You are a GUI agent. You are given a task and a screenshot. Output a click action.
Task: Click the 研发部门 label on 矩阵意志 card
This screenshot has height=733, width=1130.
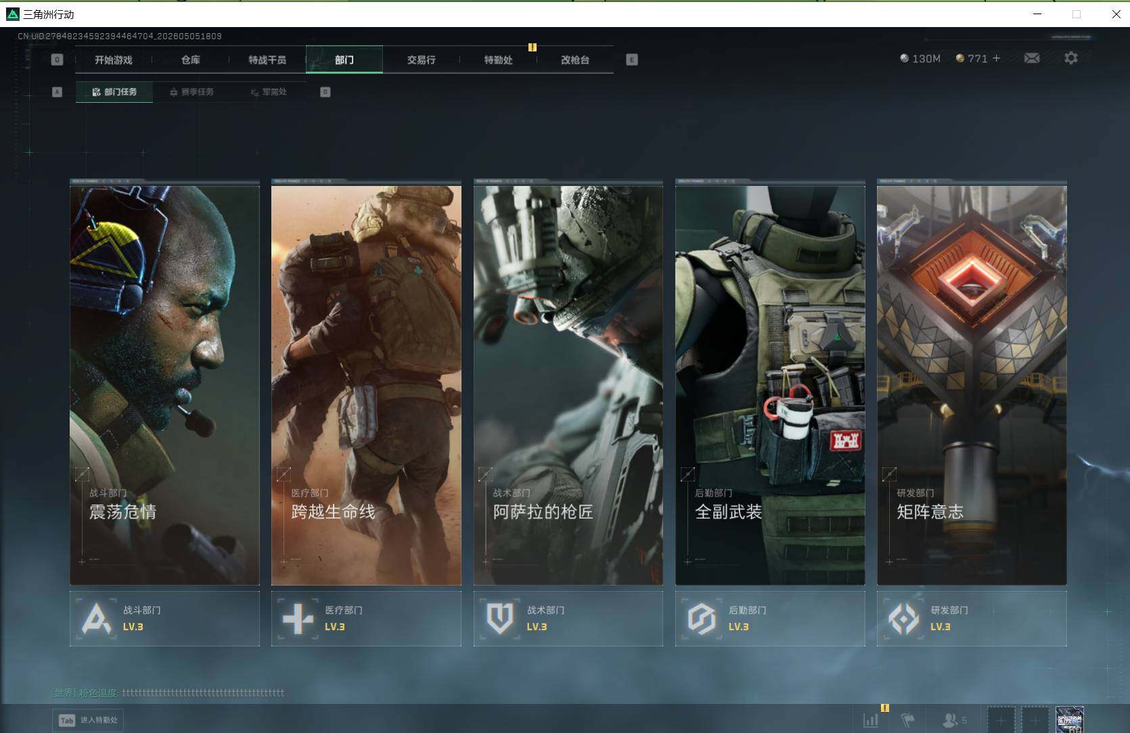click(916, 493)
